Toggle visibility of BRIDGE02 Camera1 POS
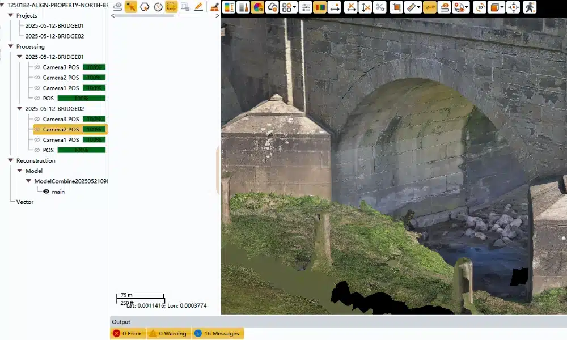Image resolution: width=567 pixels, height=340 pixels. (37, 140)
